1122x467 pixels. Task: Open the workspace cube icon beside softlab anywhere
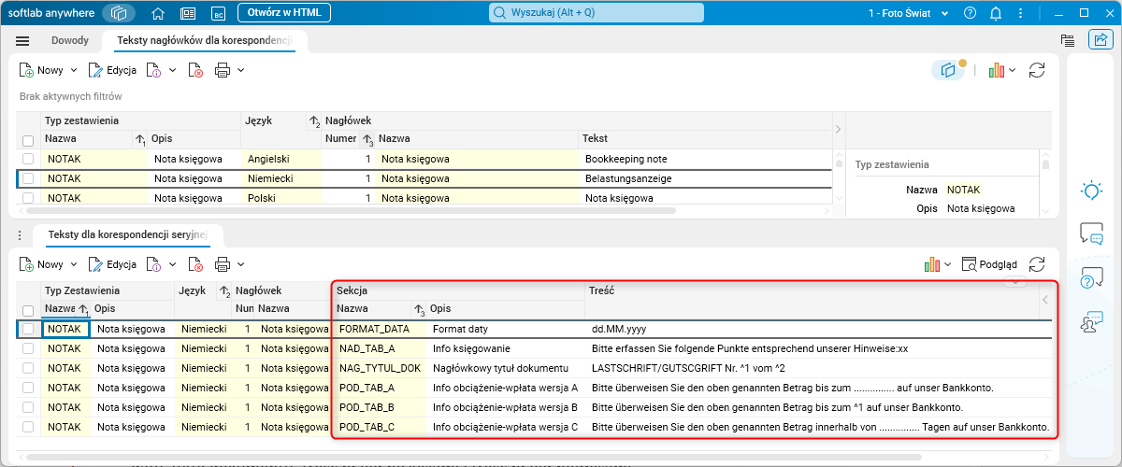click(119, 14)
